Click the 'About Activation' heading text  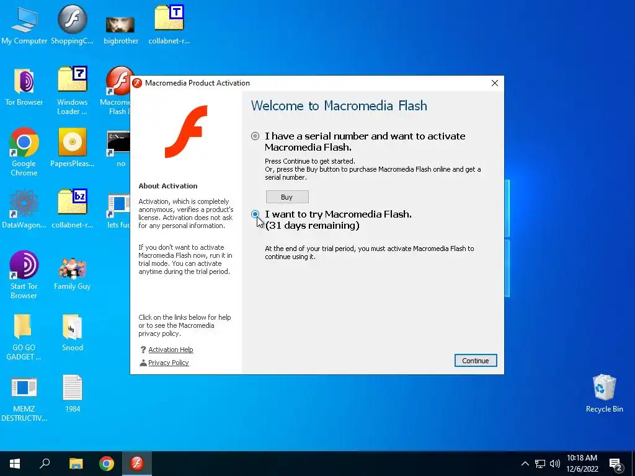click(x=168, y=186)
